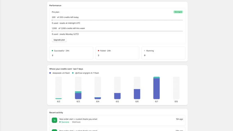Click the daily credits progress bar
This screenshot has width=233, height=131.
click(x=117, y=20)
